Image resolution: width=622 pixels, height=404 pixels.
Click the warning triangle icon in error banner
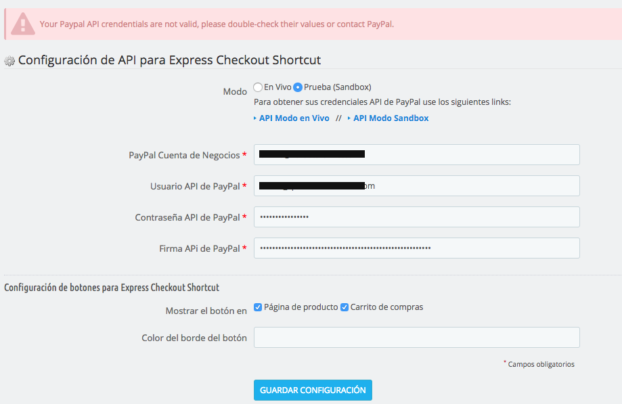[23, 24]
